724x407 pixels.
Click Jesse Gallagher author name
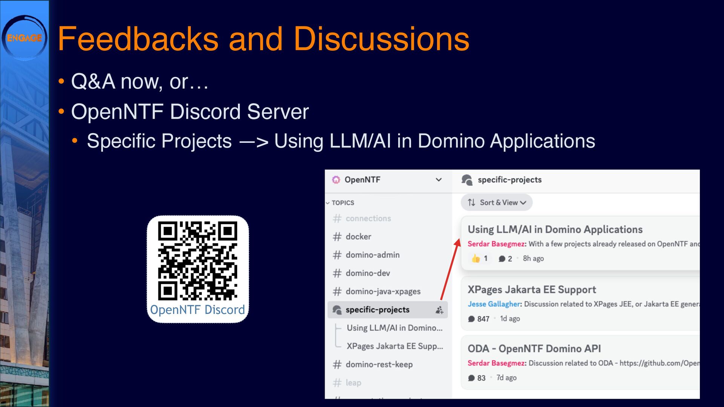pos(494,304)
